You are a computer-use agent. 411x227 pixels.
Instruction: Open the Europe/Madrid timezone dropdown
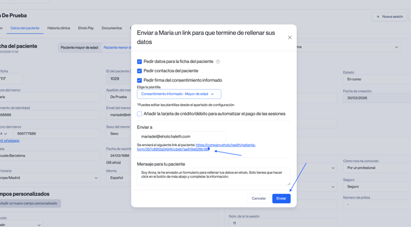[x=50, y=178]
